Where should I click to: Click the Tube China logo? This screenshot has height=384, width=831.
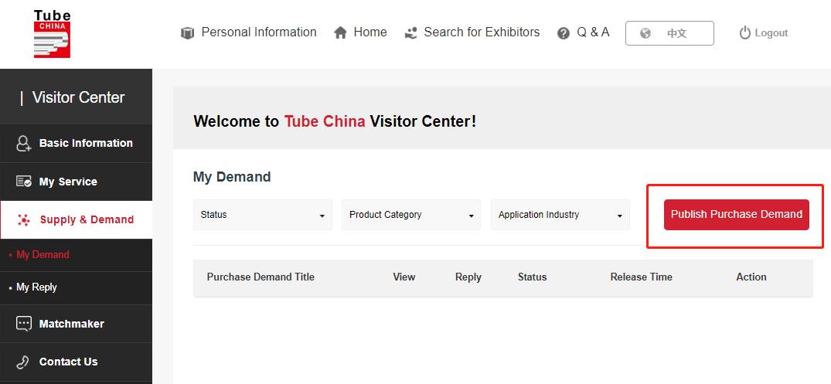click(x=52, y=34)
